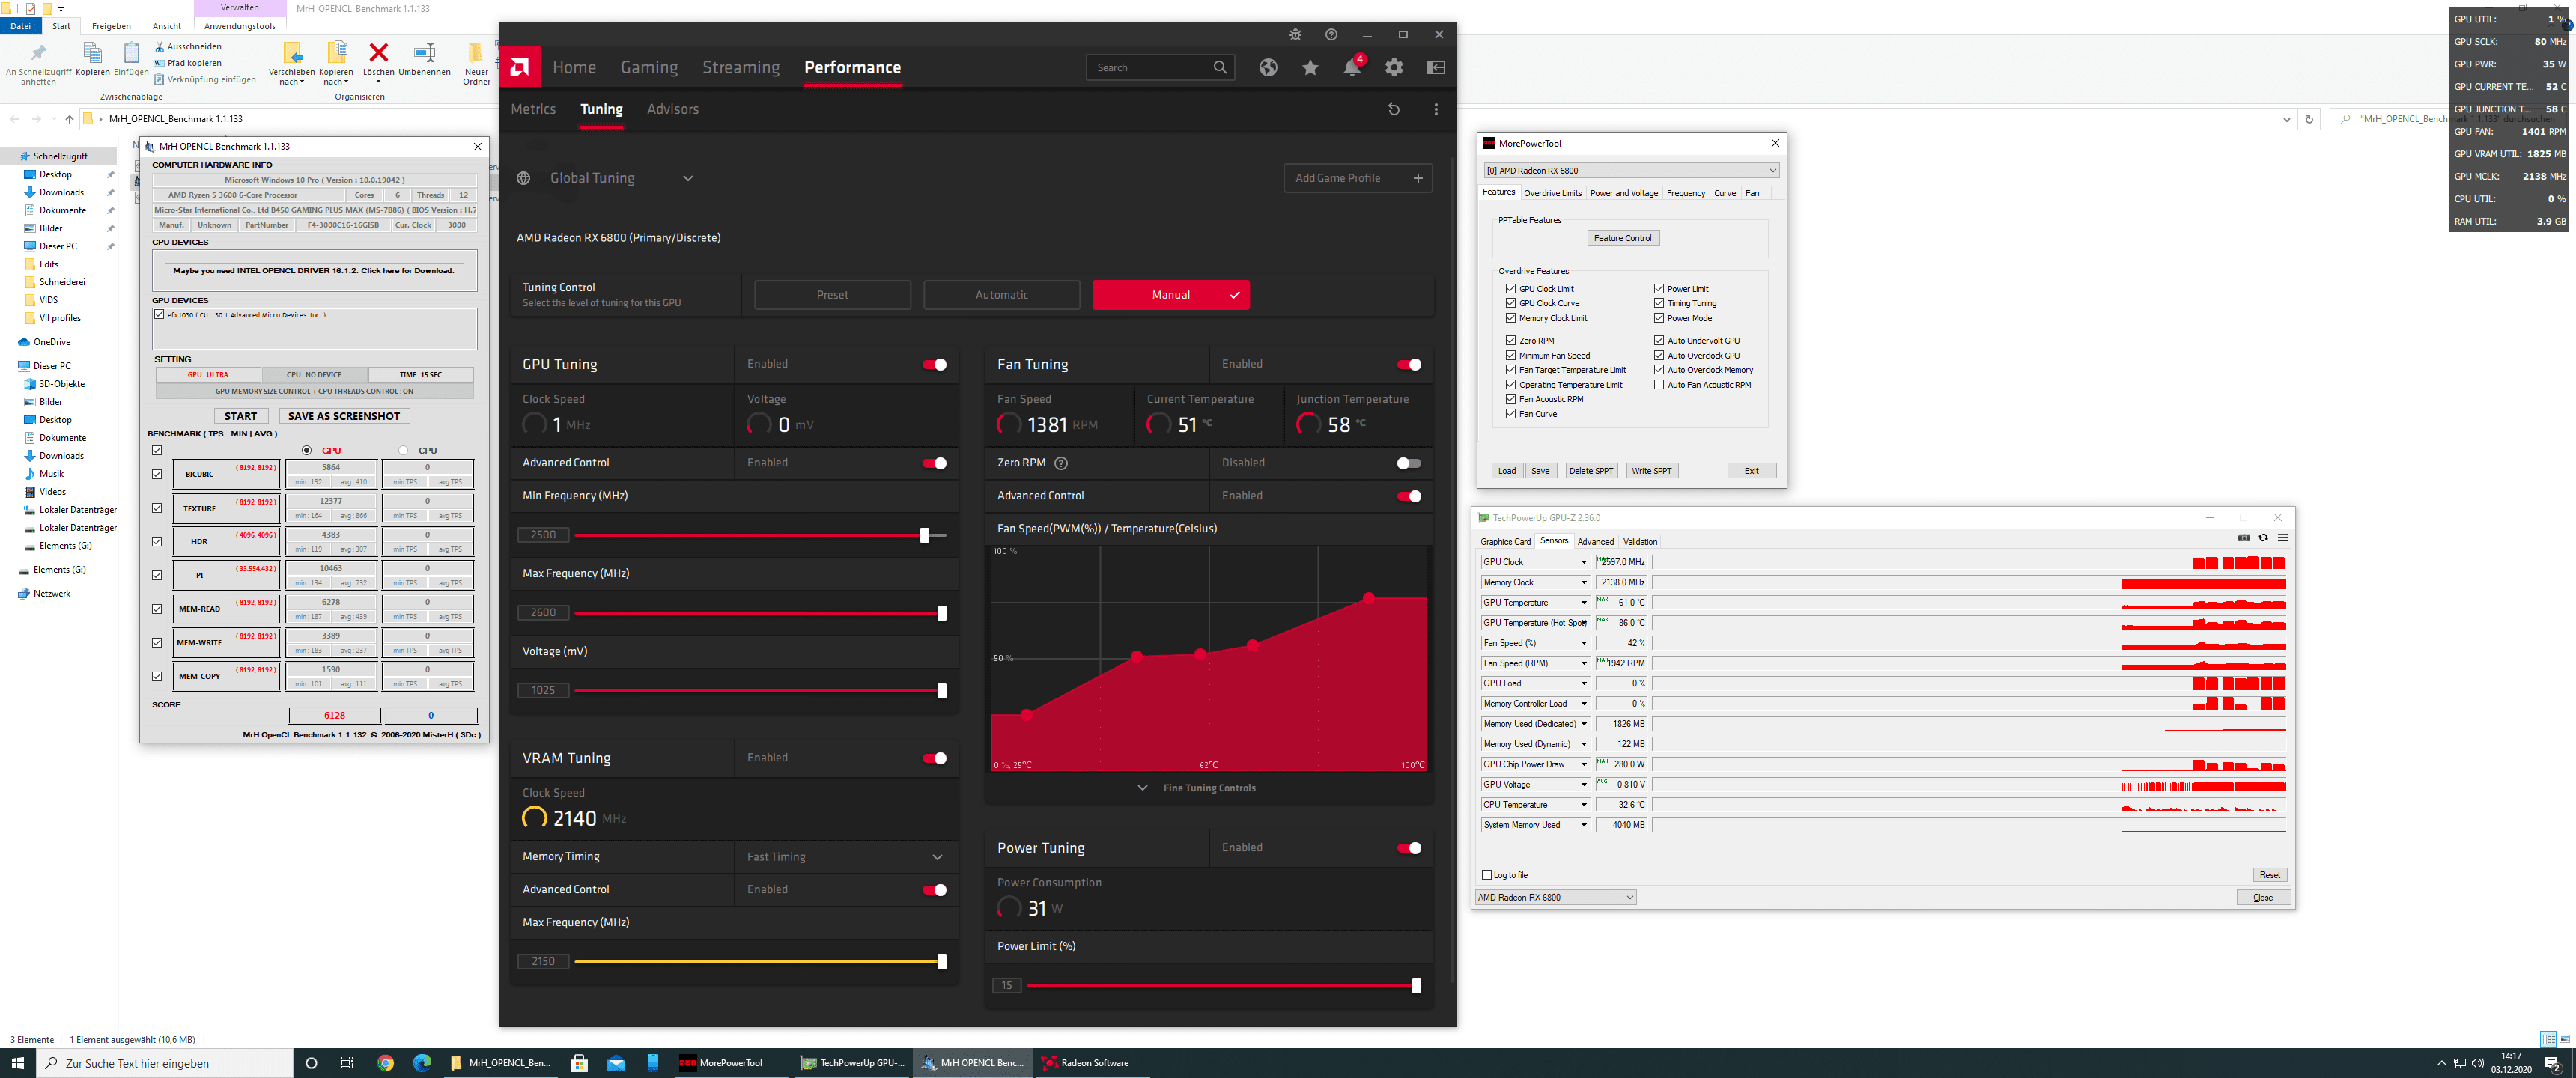The height and width of the screenshot is (1078, 2576).
Task: Expand Fine Tuning Controls section
Action: 1208,788
